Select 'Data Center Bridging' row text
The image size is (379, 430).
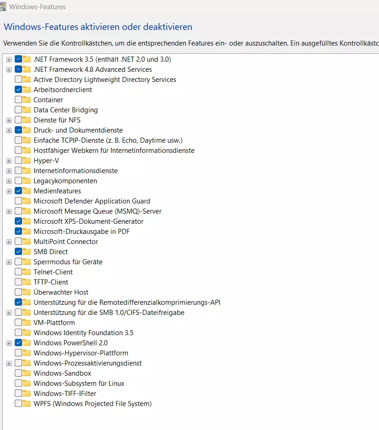(65, 110)
